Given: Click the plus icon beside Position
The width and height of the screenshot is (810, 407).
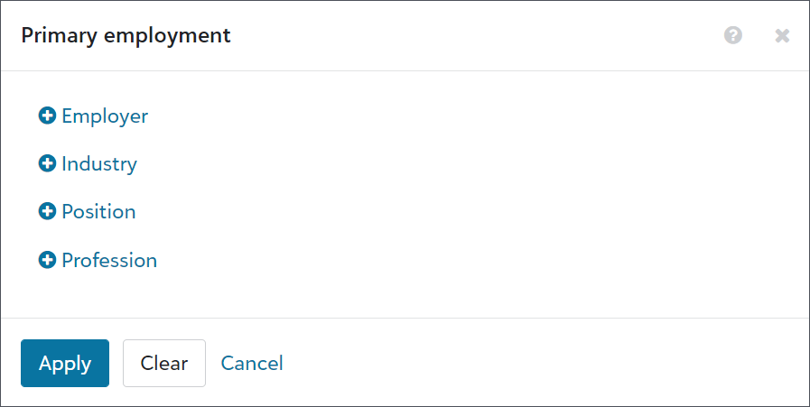Looking at the screenshot, I should (47, 211).
